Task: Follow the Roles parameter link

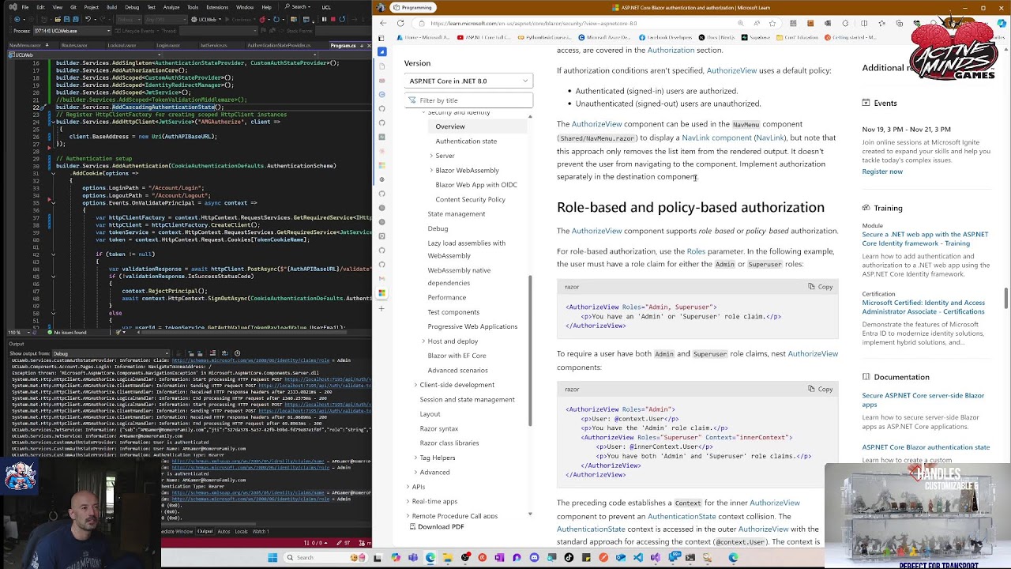Action: coord(696,251)
